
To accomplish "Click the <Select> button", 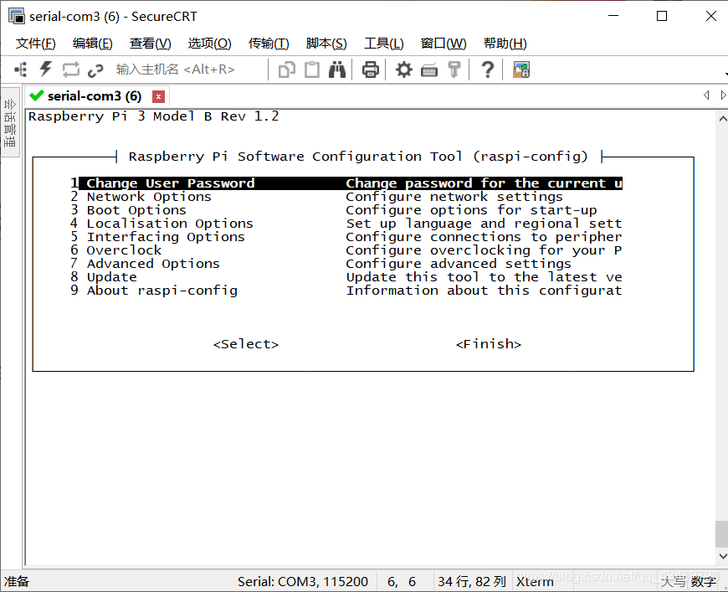I will (246, 344).
